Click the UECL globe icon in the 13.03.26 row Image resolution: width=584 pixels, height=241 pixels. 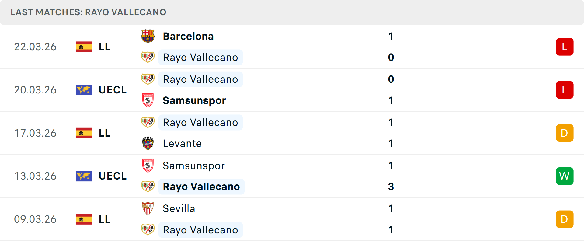pos(83,176)
